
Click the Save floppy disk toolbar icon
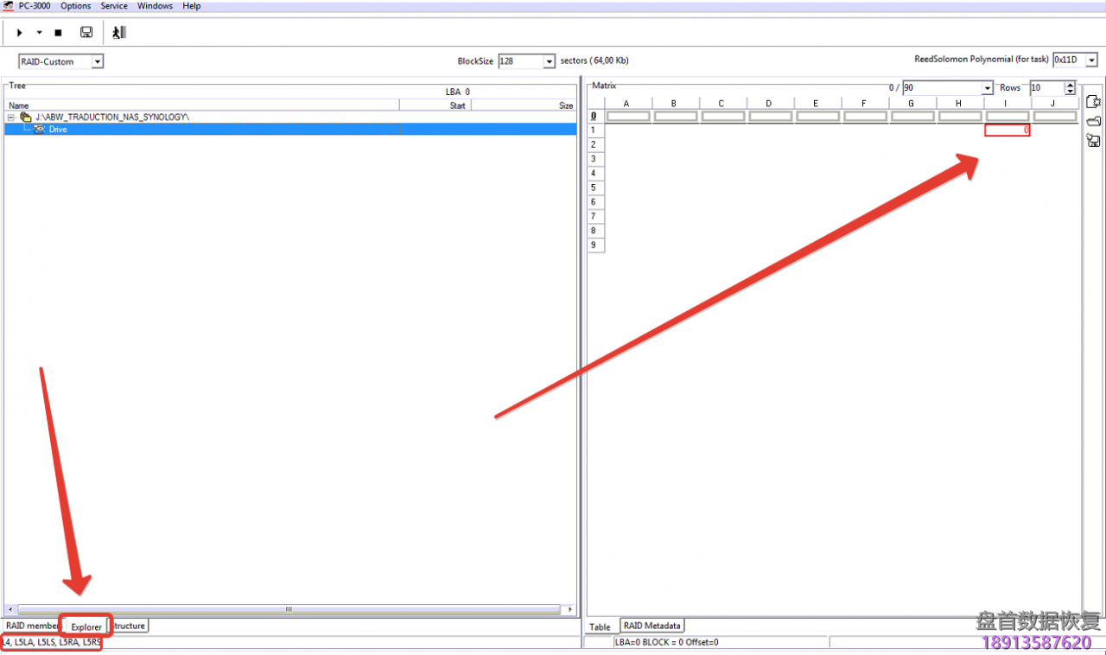pos(86,33)
